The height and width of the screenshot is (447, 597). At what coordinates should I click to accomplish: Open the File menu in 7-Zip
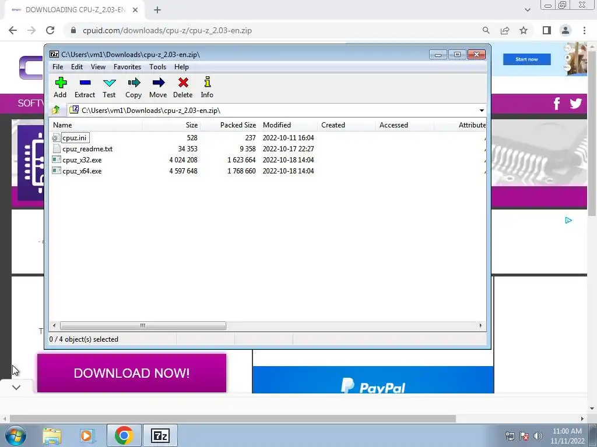point(58,67)
